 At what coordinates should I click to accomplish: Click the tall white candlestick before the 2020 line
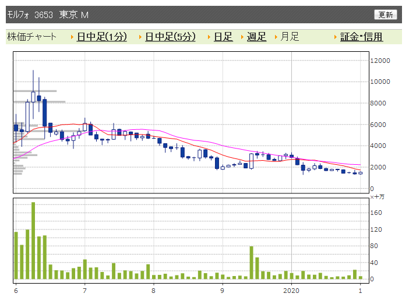click(x=252, y=161)
